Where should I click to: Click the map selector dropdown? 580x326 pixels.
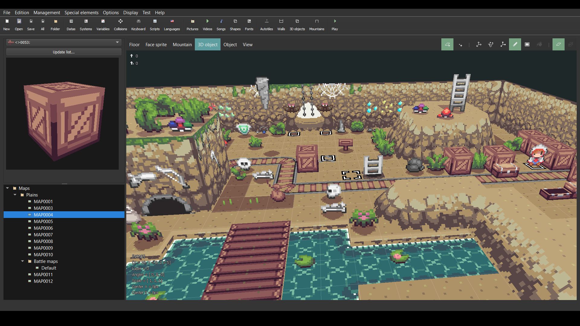point(63,42)
